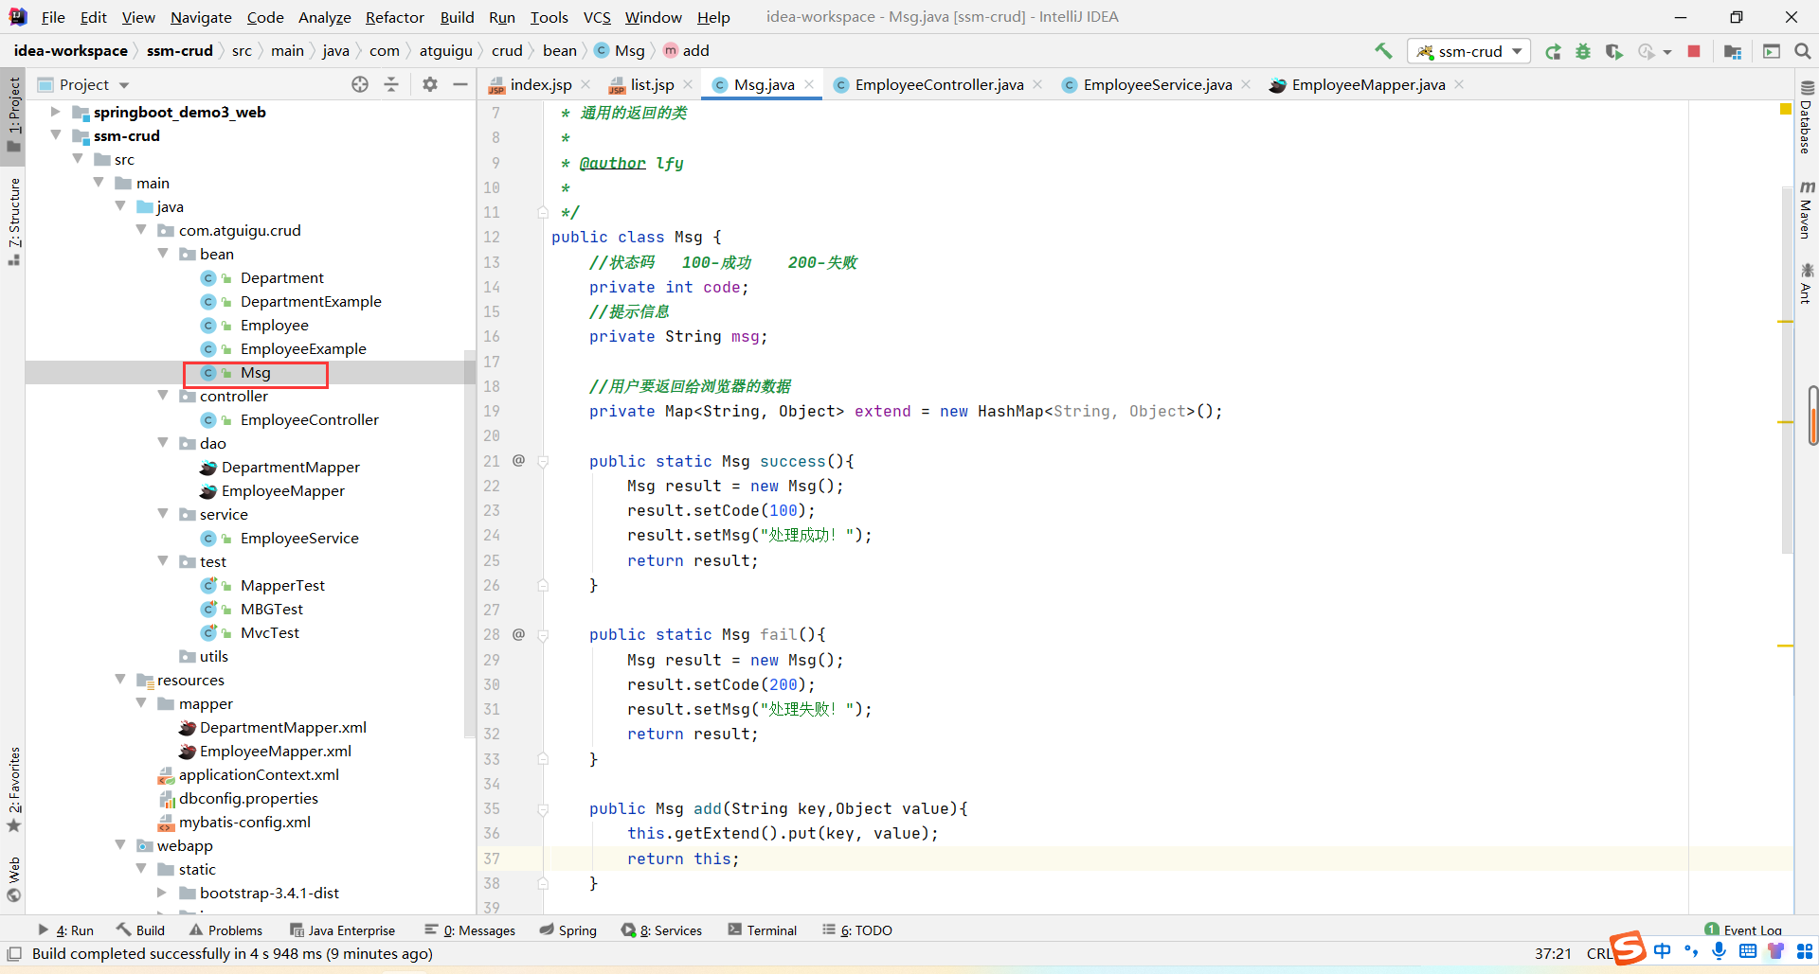Click gutter @ icon on line 28
Image resolution: width=1819 pixels, height=974 pixels.
tap(518, 634)
